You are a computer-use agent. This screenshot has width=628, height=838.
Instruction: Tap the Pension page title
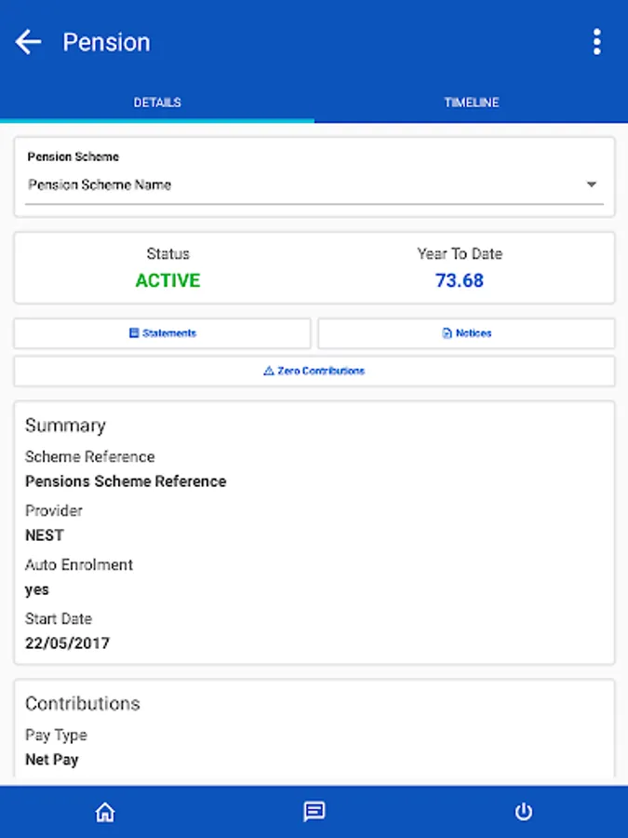106,42
